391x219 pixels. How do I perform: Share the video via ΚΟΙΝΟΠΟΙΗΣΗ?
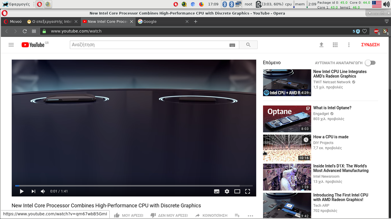coord(211,215)
